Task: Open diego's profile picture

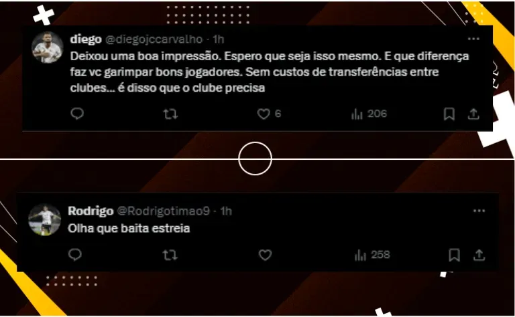Action: (48, 47)
